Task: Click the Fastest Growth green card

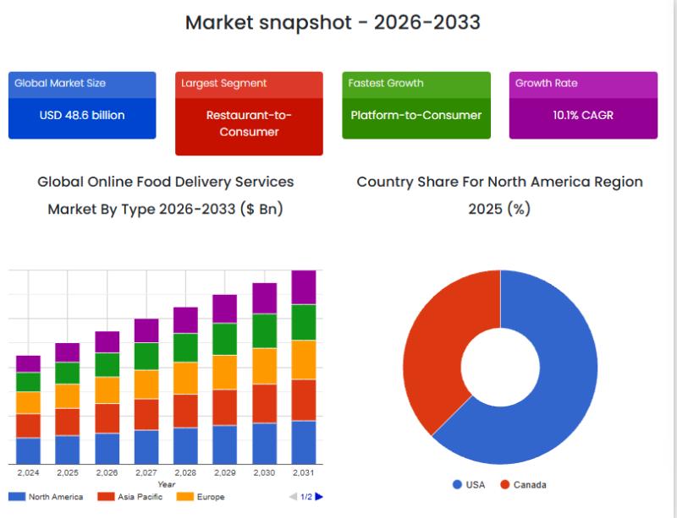Action: point(416,106)
